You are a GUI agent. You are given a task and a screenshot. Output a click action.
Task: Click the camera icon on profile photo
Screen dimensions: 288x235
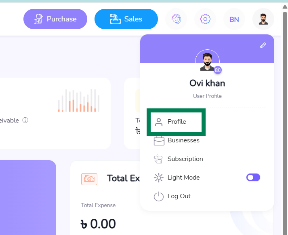coord(218,70)
